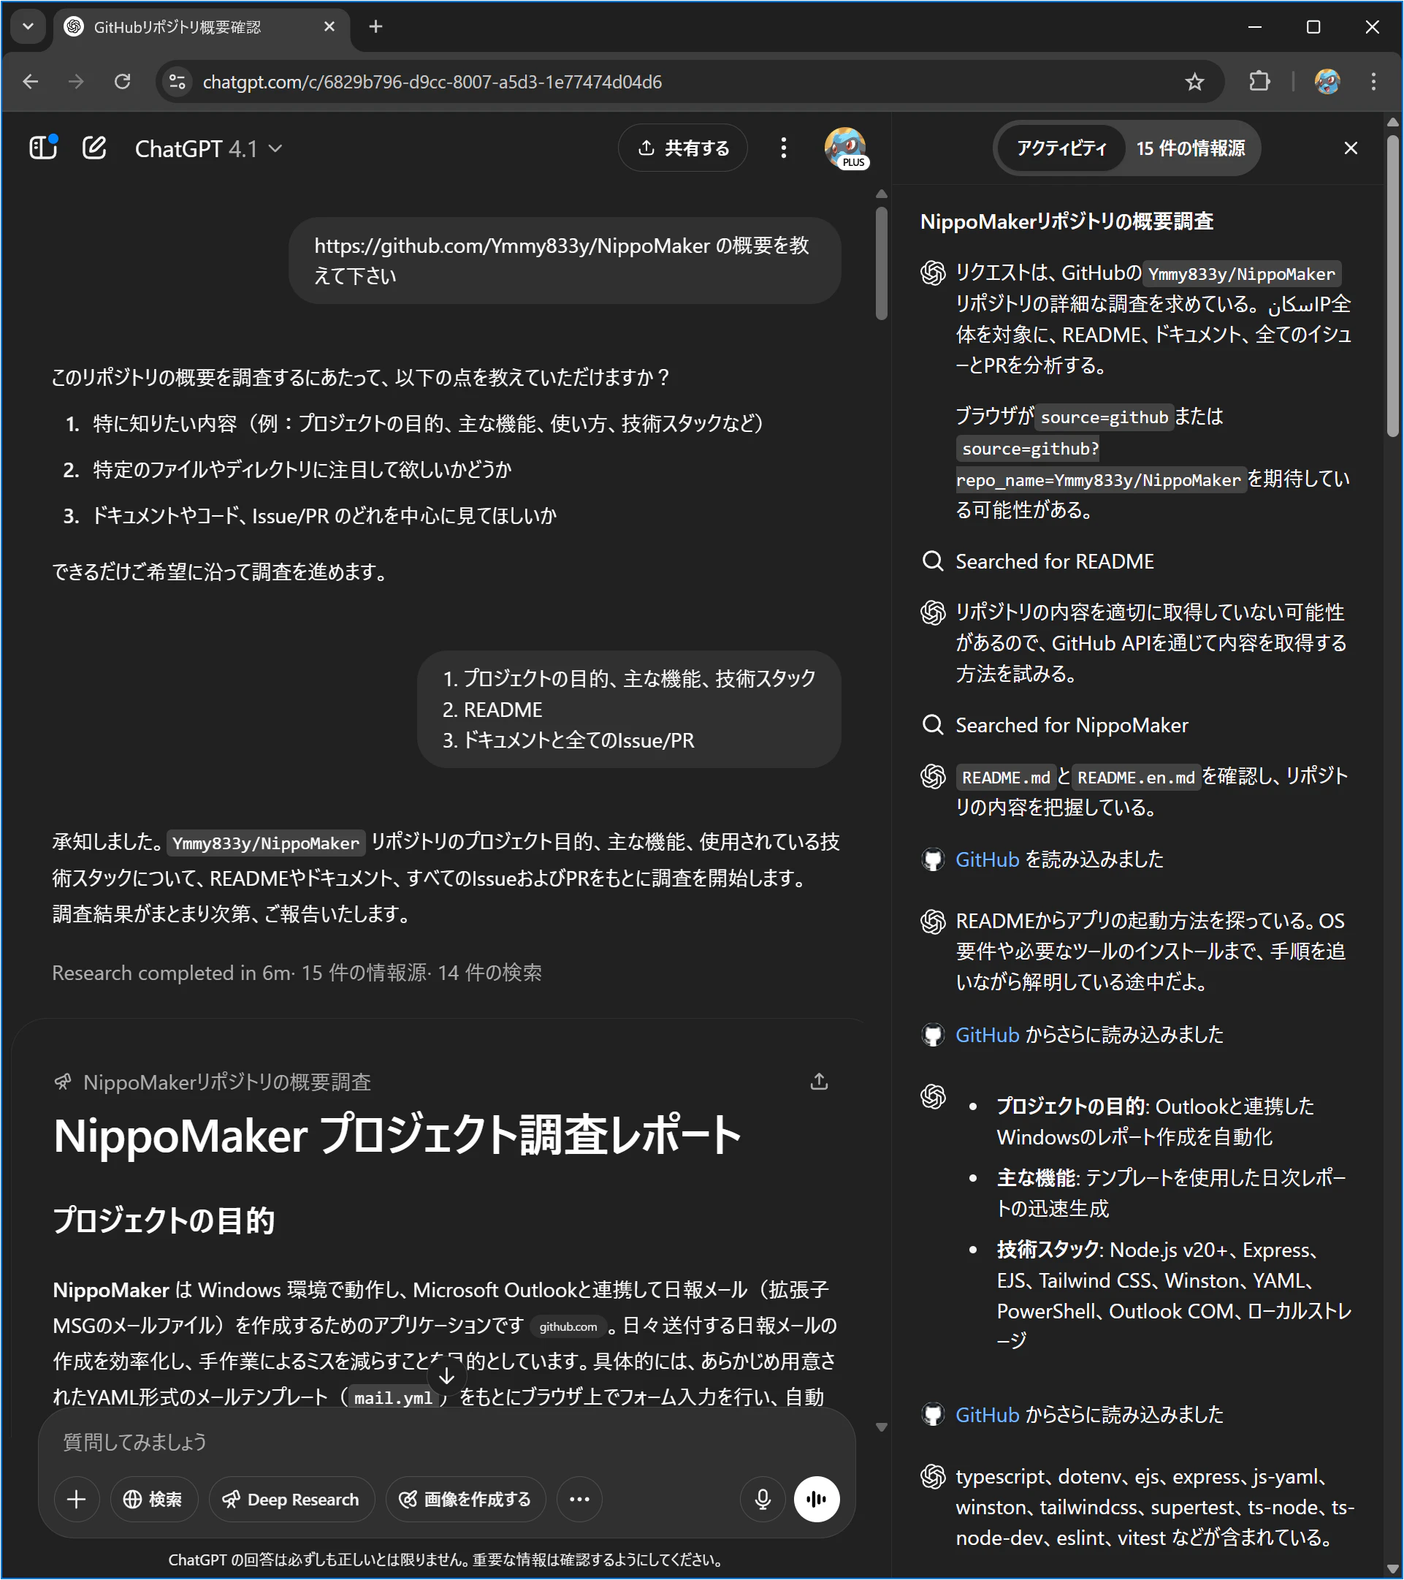Click the scroll-to-bottom arrow button
The width and height of the screenshot is (1404, 1580).
click(446, 1376)
